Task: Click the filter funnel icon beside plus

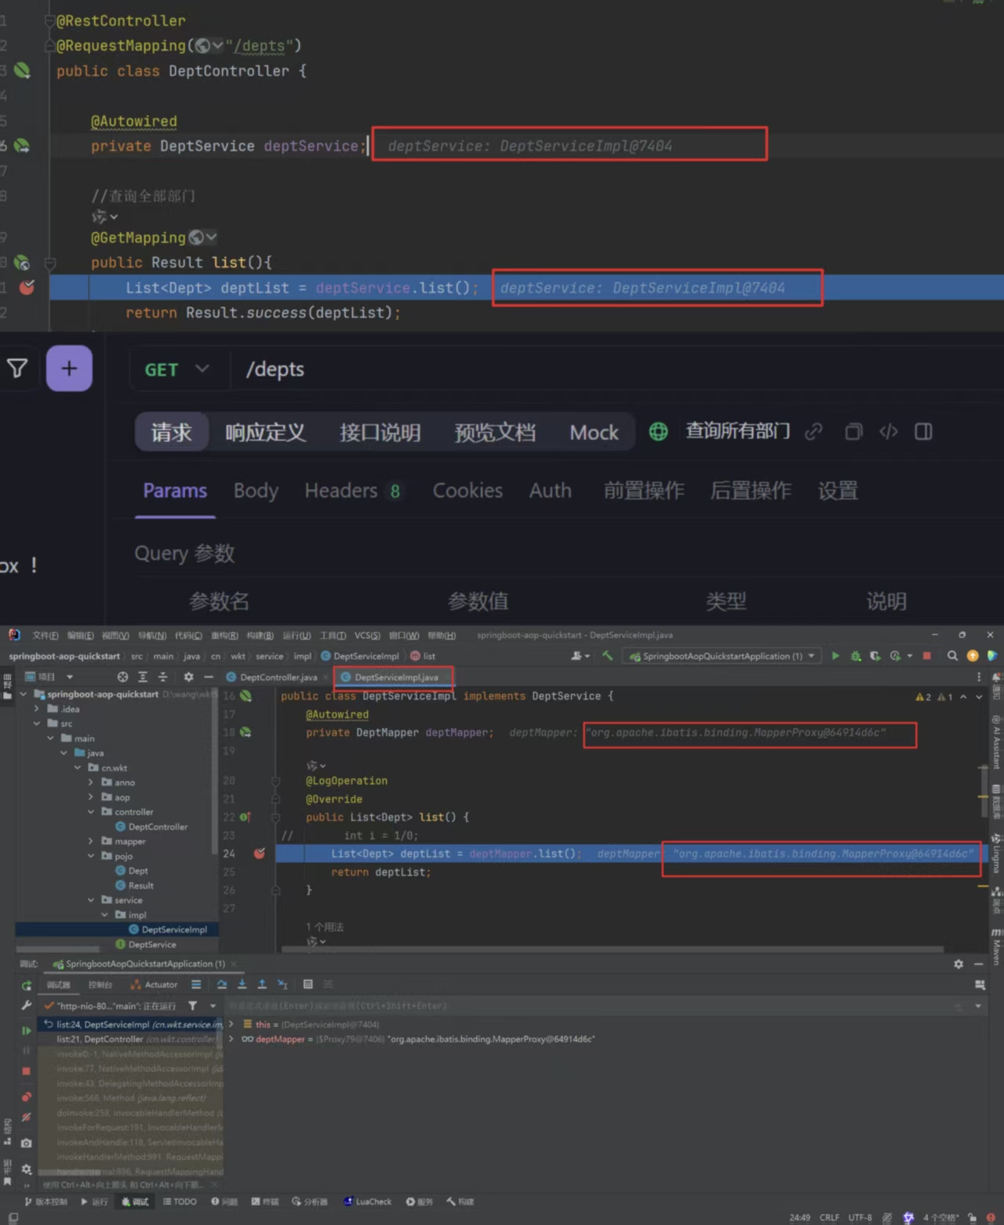Action: tap(17, 368)
